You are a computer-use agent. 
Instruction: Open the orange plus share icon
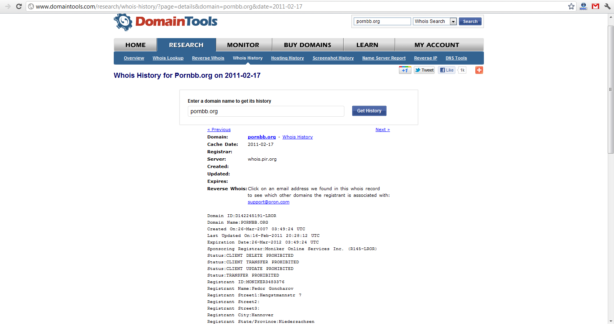click(x=479, y=70)
